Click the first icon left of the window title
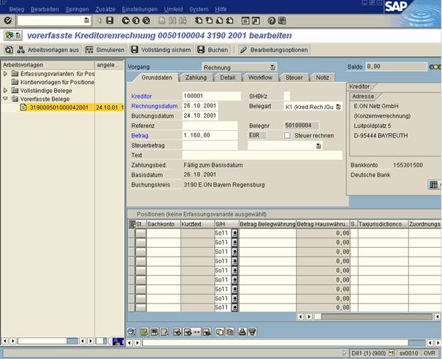 pos(9,35)
